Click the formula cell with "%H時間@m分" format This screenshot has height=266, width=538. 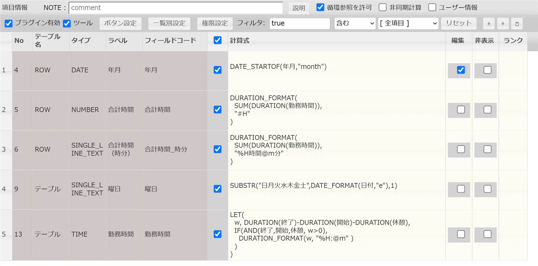tap(337, 150)
